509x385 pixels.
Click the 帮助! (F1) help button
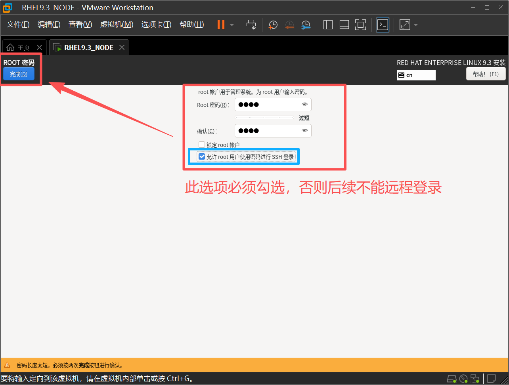[x=486, y=74]
